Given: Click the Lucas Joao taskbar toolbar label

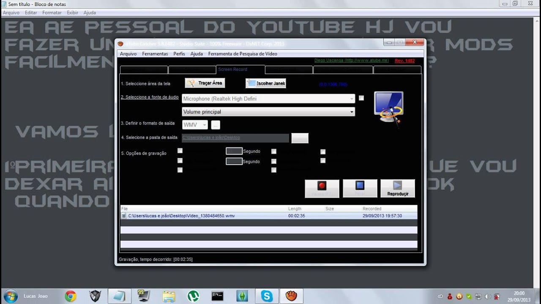Looking at the screenshot, I should (x=36, y=296).
